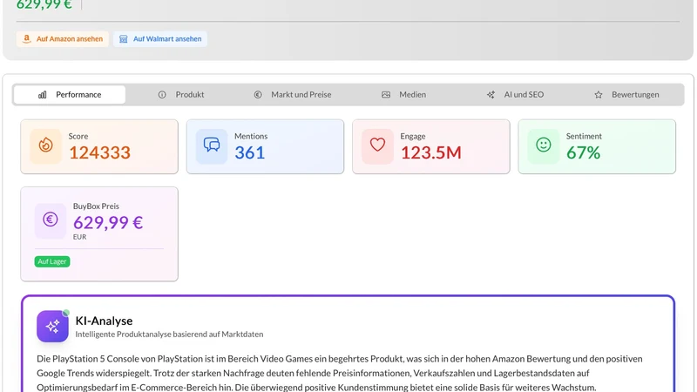Select the Score value 124333
This screenshot has width=697, height=392.
pyautogui.click(x=99, y=153)
